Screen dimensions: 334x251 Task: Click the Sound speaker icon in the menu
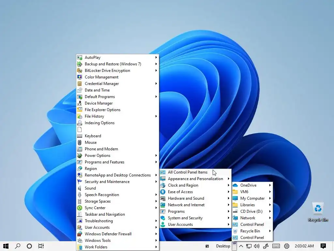[x=80, y=188]
